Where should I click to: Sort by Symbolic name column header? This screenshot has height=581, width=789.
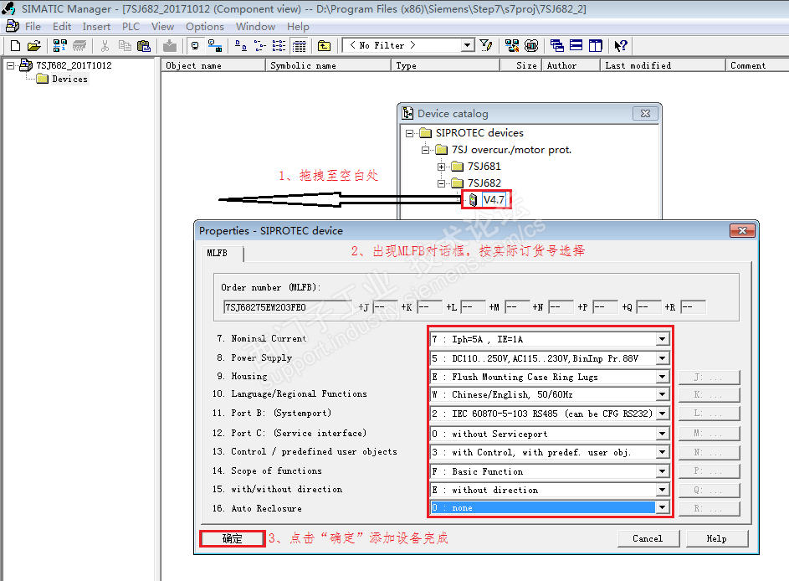click(x=328, y=65)
